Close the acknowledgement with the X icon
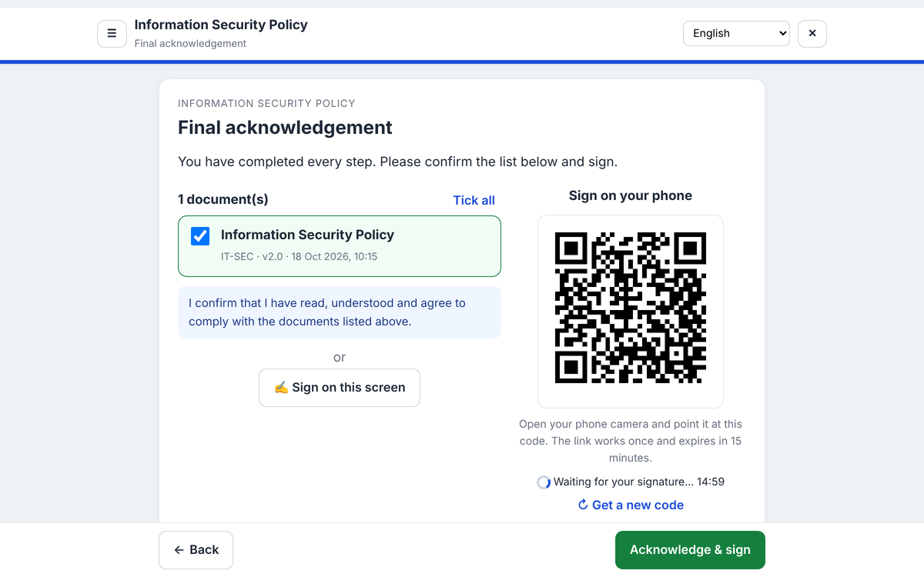 point(812,33)
